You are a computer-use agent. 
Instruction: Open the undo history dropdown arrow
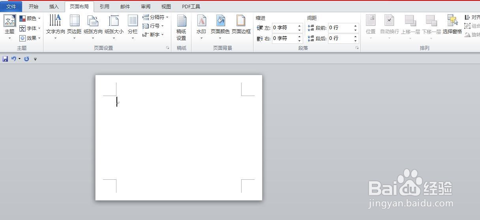(x=19, y=59)
